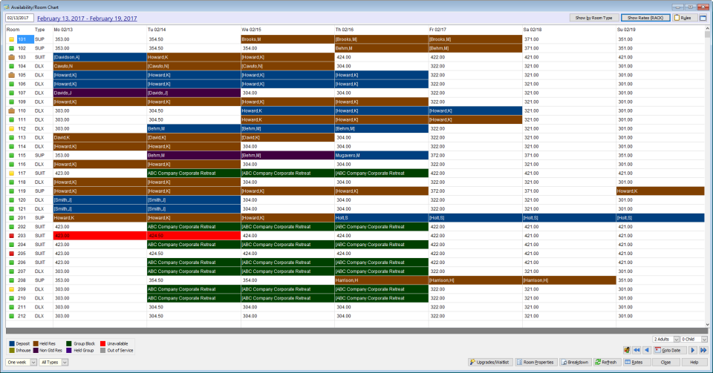Jump back one week with double-left arrow
The width and height of the screenshot is (713, 373).
point(637,350)
